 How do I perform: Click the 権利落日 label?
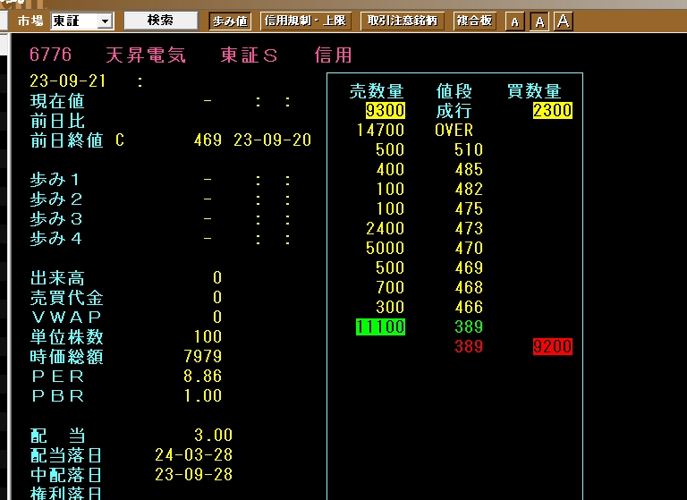point(66,493)
